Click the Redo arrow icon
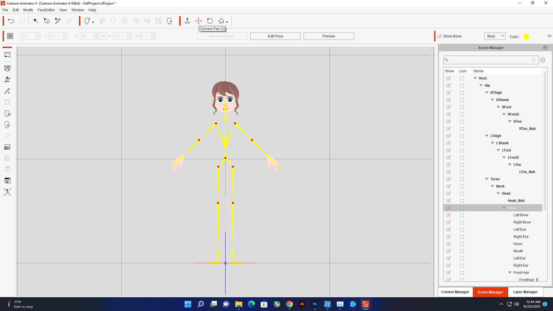The image size is (553, 311). pos(22,21)
